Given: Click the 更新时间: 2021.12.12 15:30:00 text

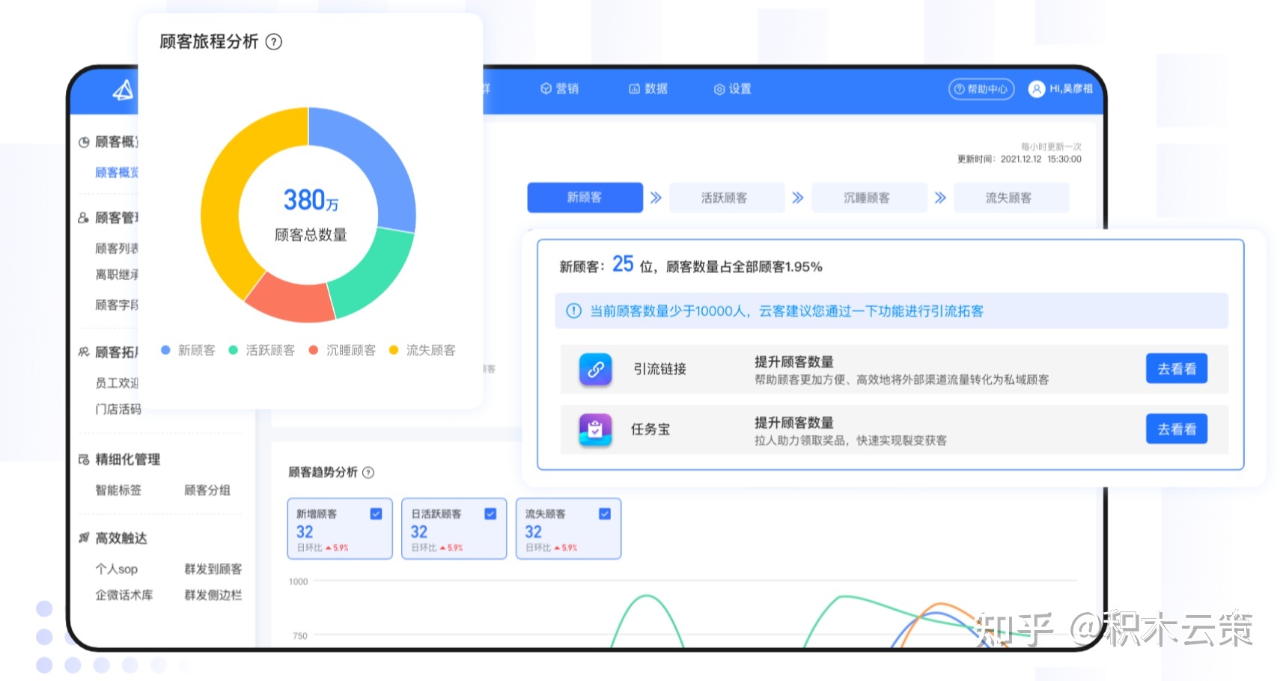Looking at the screenshot, I should (x=1020, y=159).
